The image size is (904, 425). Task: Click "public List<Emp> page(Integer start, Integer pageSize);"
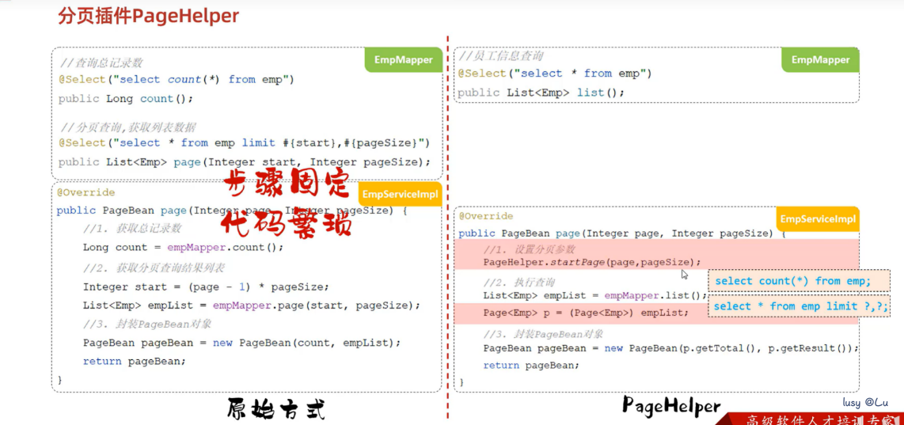[245, 162]
